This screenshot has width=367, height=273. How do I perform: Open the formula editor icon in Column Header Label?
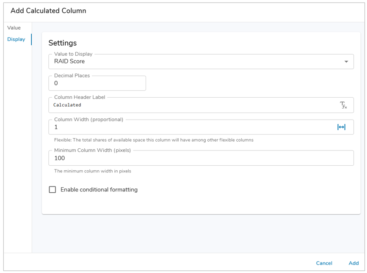coord(343,105)
